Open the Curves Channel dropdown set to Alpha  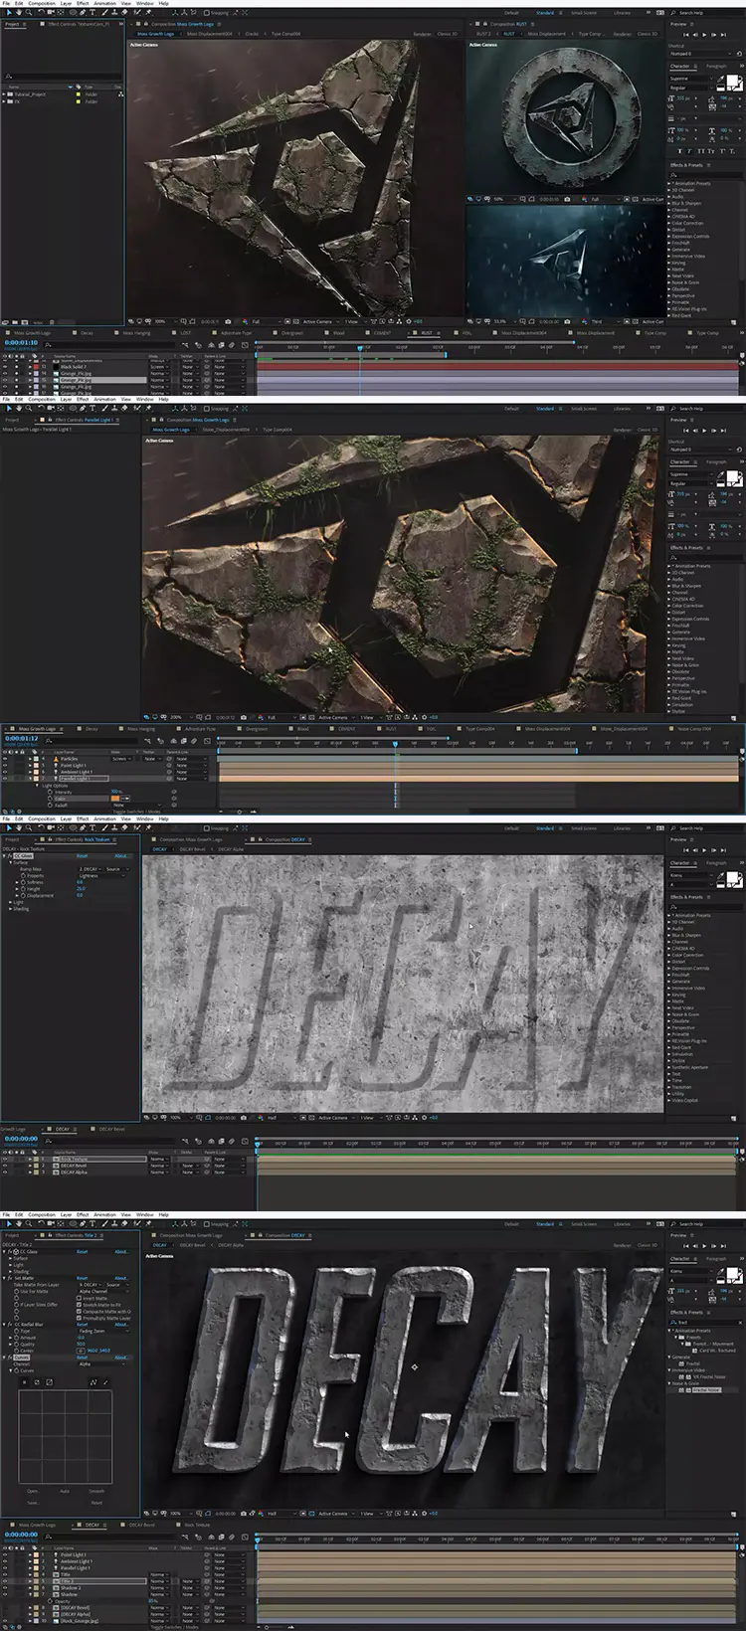coord(102,1363)
